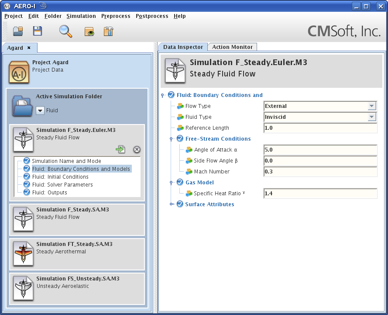Image resolution: width=388 pixels, height=315 pixels.
Task: Open the Surface Attributes section link
Action: 209,204
